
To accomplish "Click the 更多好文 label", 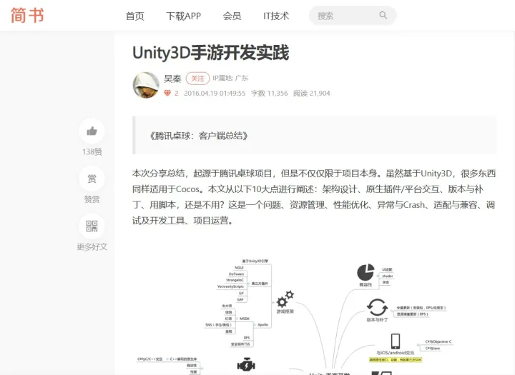I will tap(92, 246).
